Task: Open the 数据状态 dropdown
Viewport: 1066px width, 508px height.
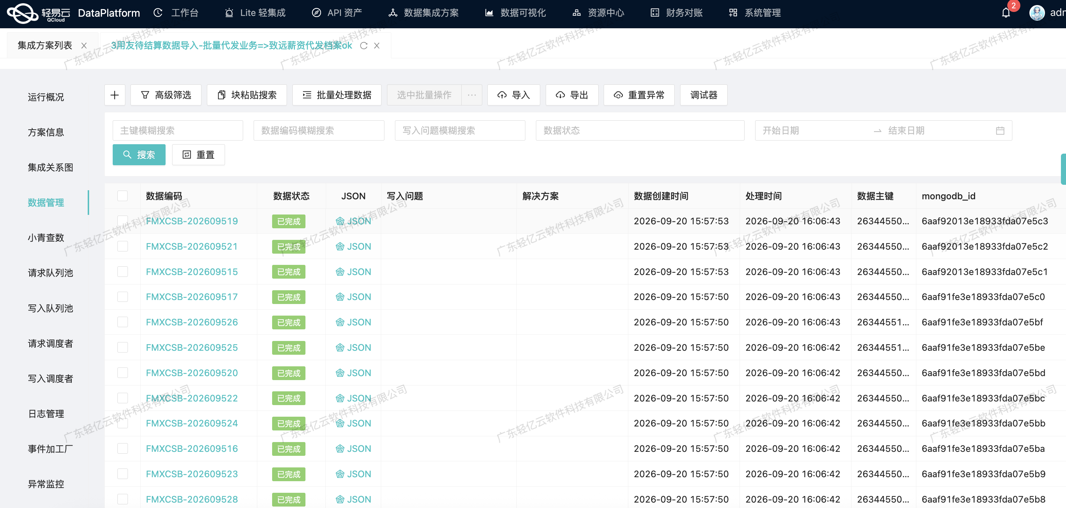Action: tap(640, 131)
